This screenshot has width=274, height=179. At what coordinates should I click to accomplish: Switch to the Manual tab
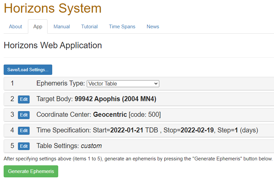click(62, 27)
